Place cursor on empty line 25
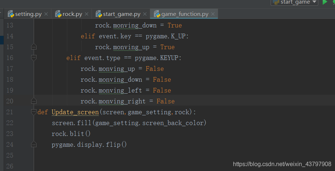Viewport: 335px width, 171px height. click(x=184, y=155)
